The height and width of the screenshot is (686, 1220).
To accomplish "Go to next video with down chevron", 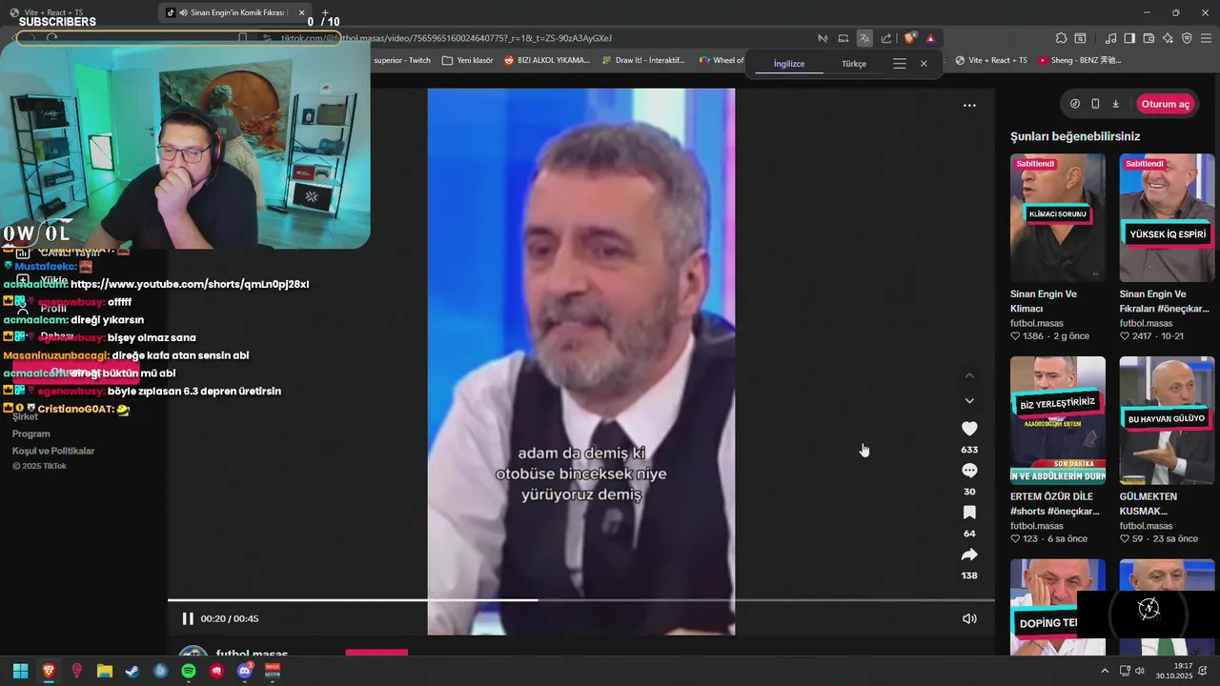I will tap(969, 401).
